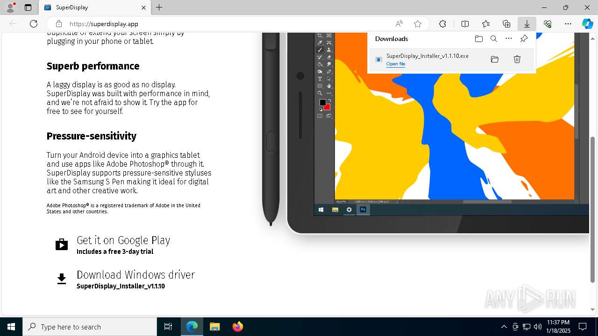Open the Edge profile icon
This screenshot has width=598, height=336.
(x=10, y=7)
